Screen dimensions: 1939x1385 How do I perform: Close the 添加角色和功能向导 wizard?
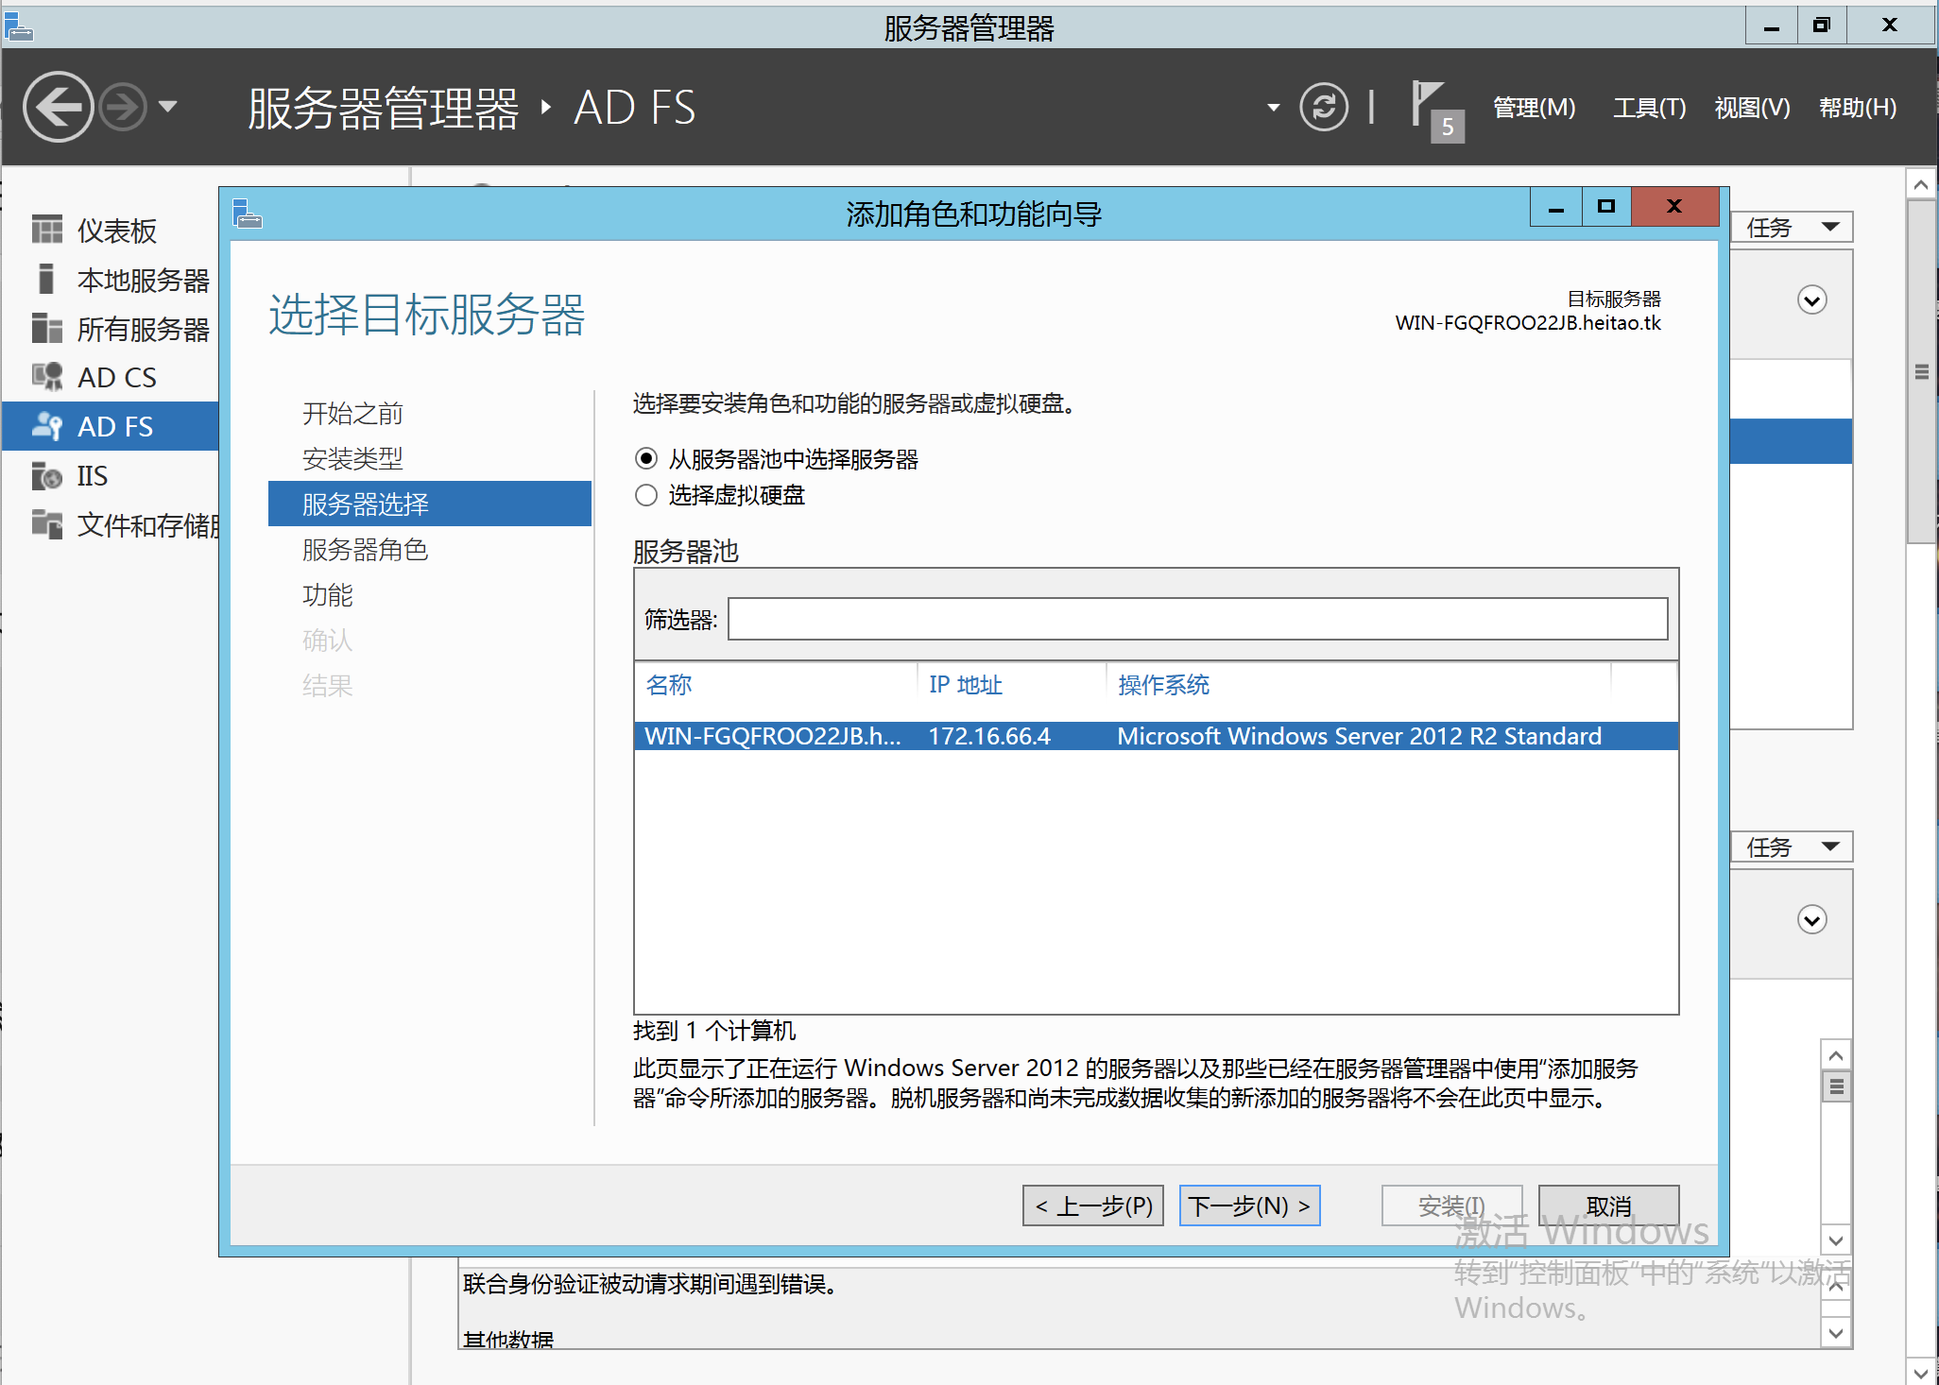(x=1674, y=208)
